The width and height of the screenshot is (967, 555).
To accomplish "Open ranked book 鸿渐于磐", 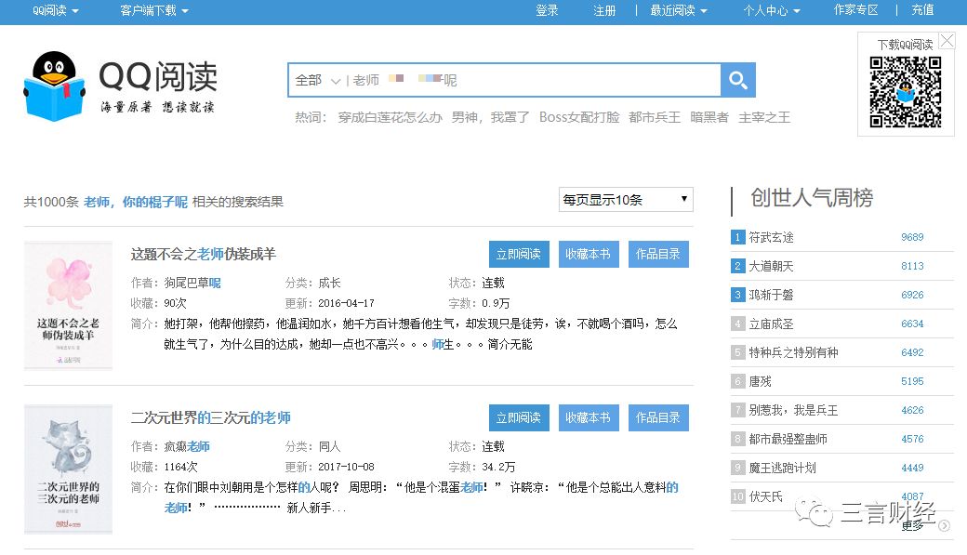I will click(771, 295).
